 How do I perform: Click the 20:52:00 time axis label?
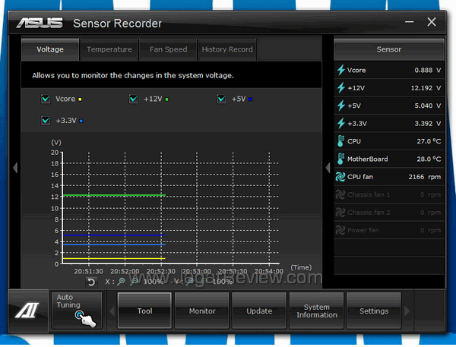point(125,271)
